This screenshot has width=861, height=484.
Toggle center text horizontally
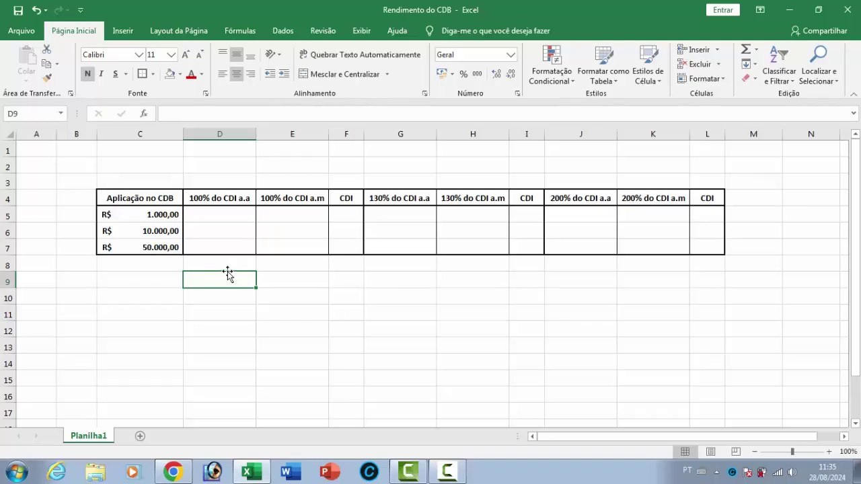[237, 74]
